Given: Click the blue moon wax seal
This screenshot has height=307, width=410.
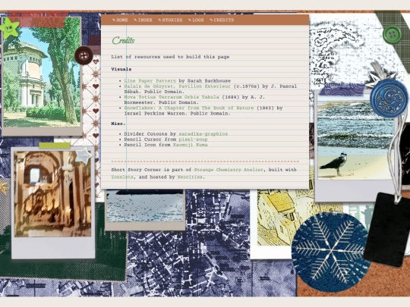Looking at the screenshot, I should [x=389, y=99].
